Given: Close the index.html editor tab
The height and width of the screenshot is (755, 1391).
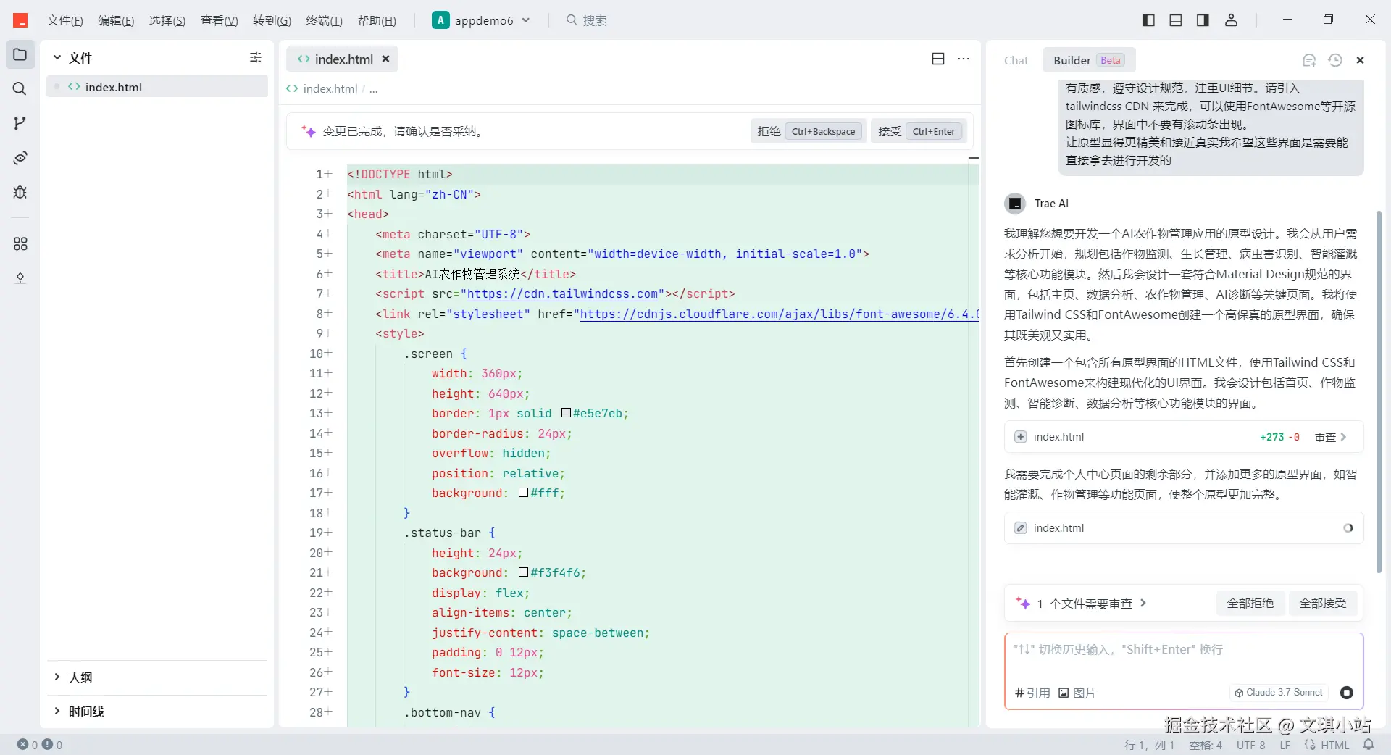Looking at the screenshot, I should [x=386, y=59].
